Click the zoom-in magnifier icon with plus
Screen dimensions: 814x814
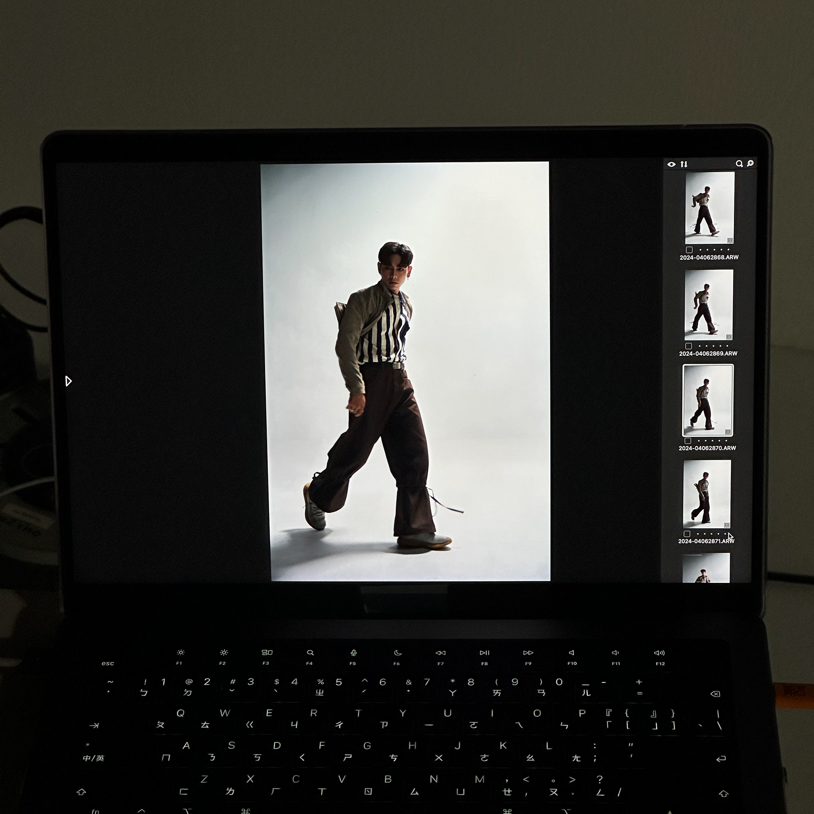tap(750, 163)
